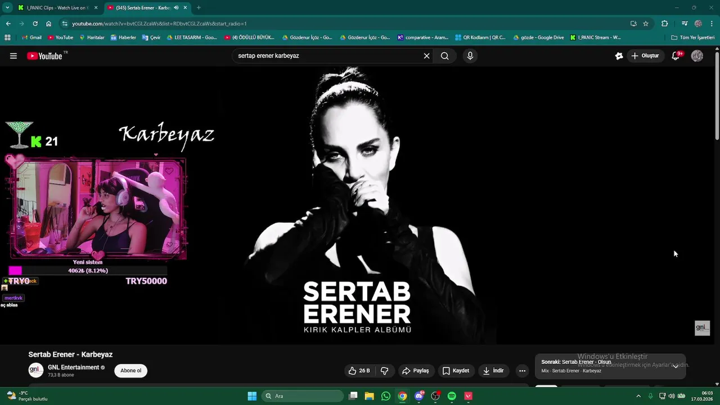Screen dimensions: 720x405
Task: Open Discord from taskbar
Action: click(418, 396)
